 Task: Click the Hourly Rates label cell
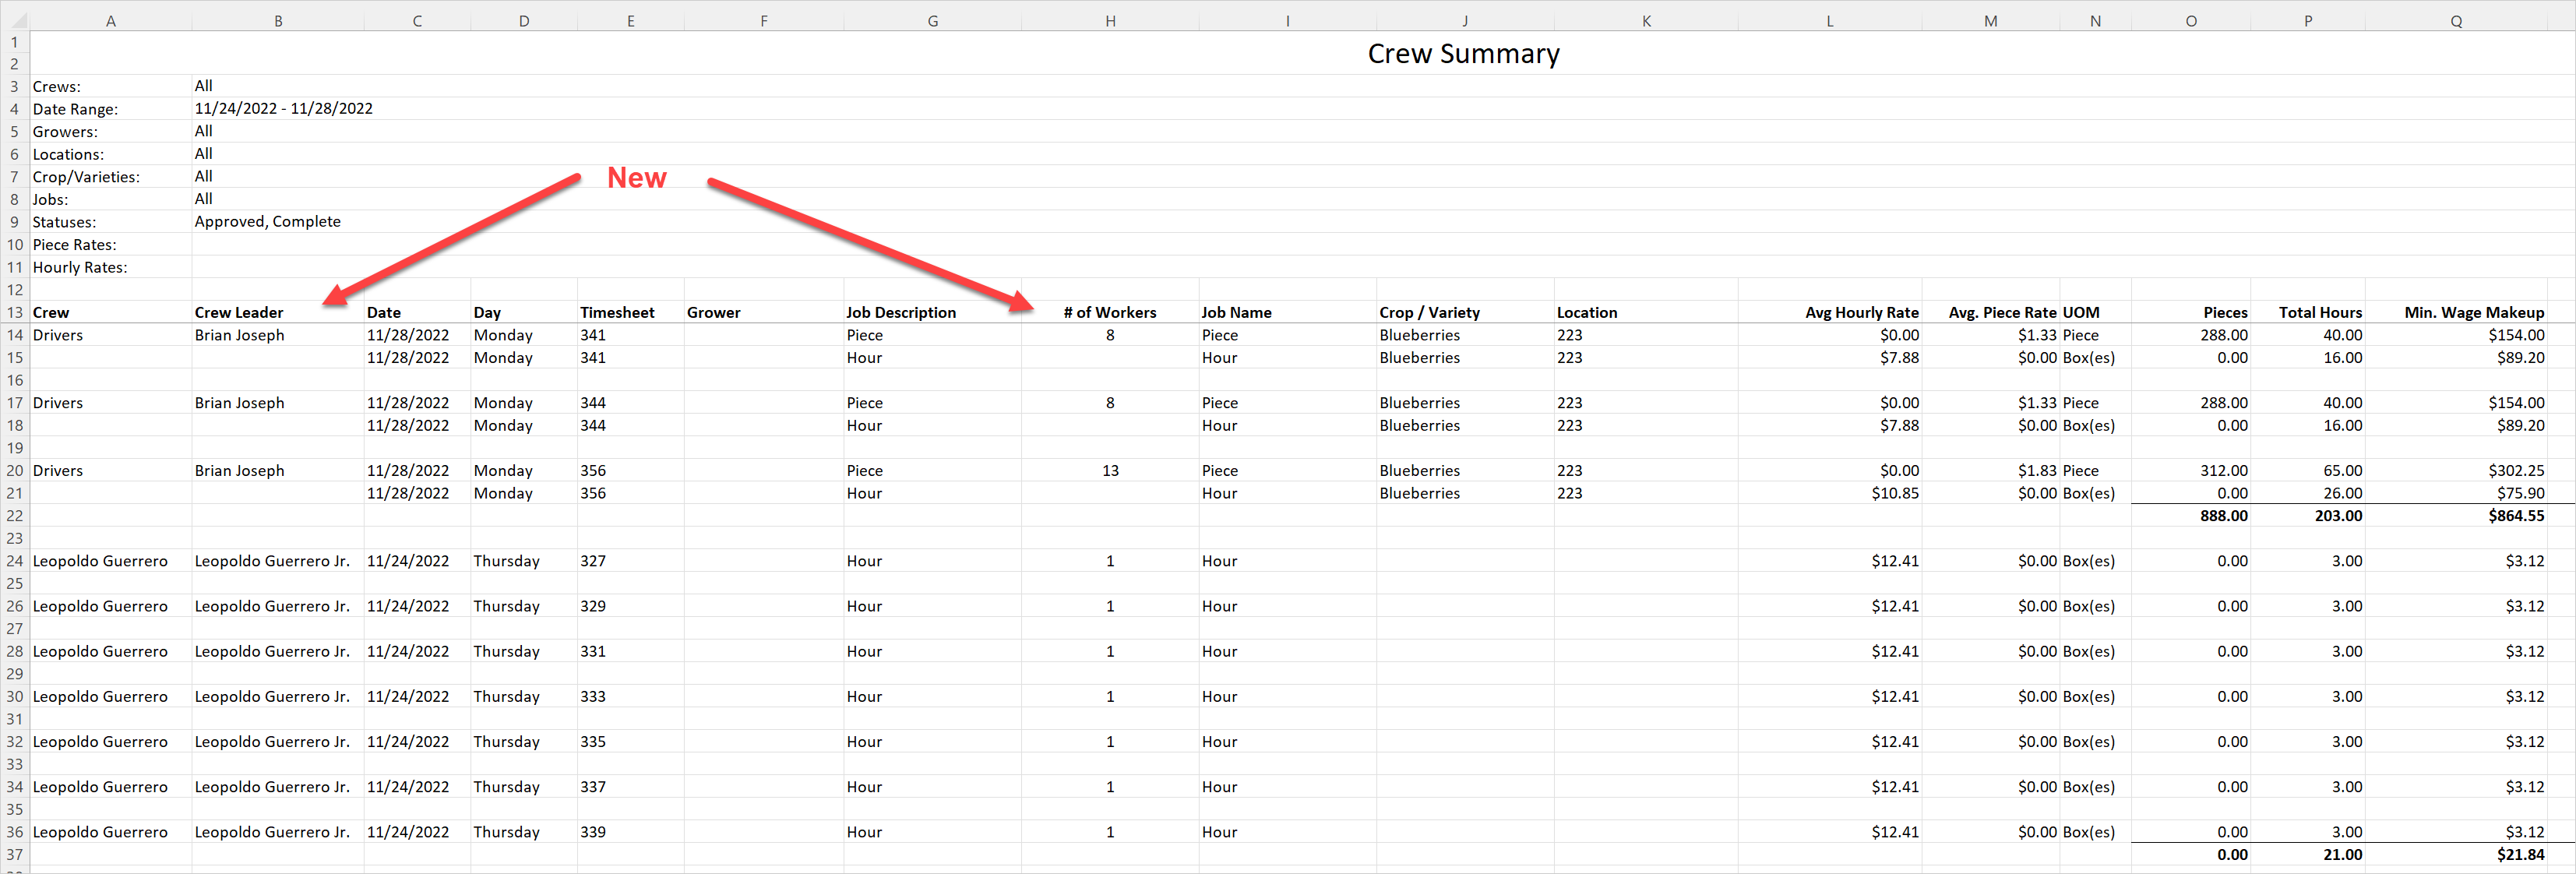click(111, 267)
